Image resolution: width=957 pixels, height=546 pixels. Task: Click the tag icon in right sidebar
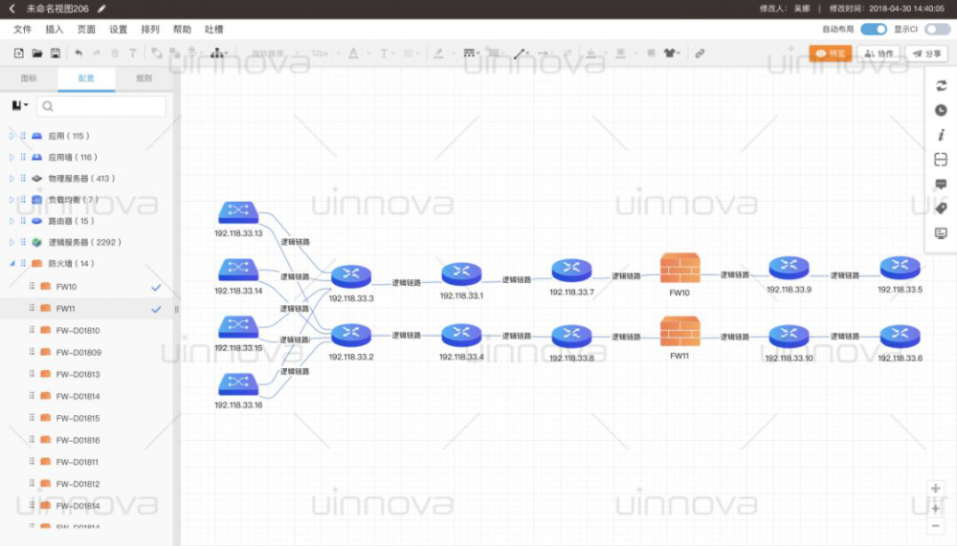pyautogui.click(x=941, y=207)
